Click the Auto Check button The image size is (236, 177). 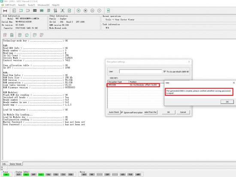tap(114, 112)
